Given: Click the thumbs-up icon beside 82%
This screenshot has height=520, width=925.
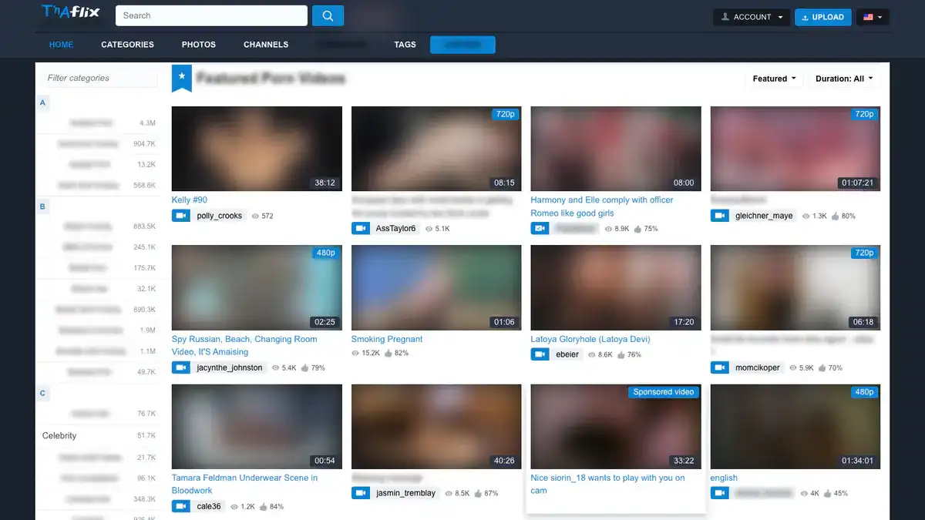Looking at the screenshot, I should 388,353.
